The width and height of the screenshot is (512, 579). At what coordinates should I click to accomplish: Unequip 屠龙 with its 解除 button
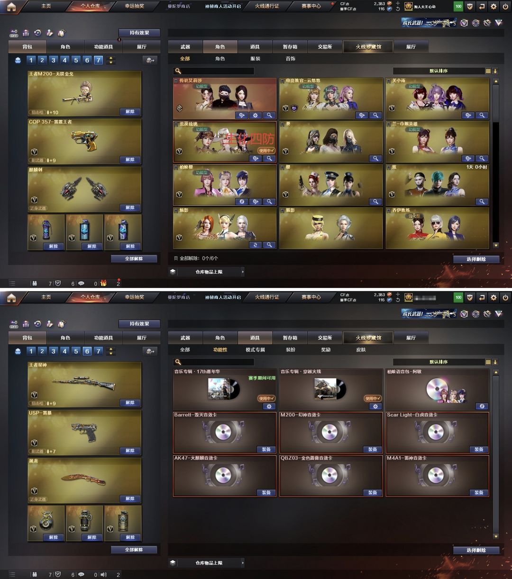(x=130, y=499)
